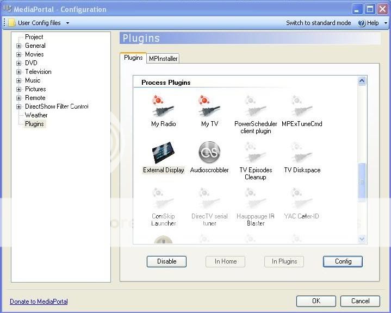
Task: Open the User Config files dropdown arrow
Action: pos(67,23)
